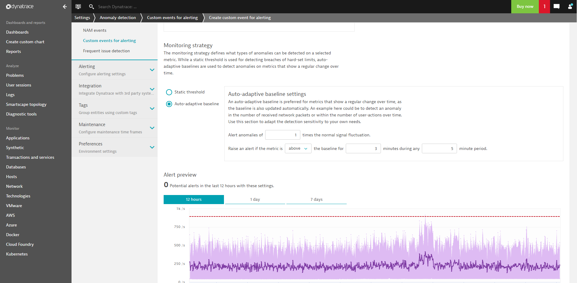Open Transactions and services in the sidebar
The image size is (577, 283).
tap(30, 158)
